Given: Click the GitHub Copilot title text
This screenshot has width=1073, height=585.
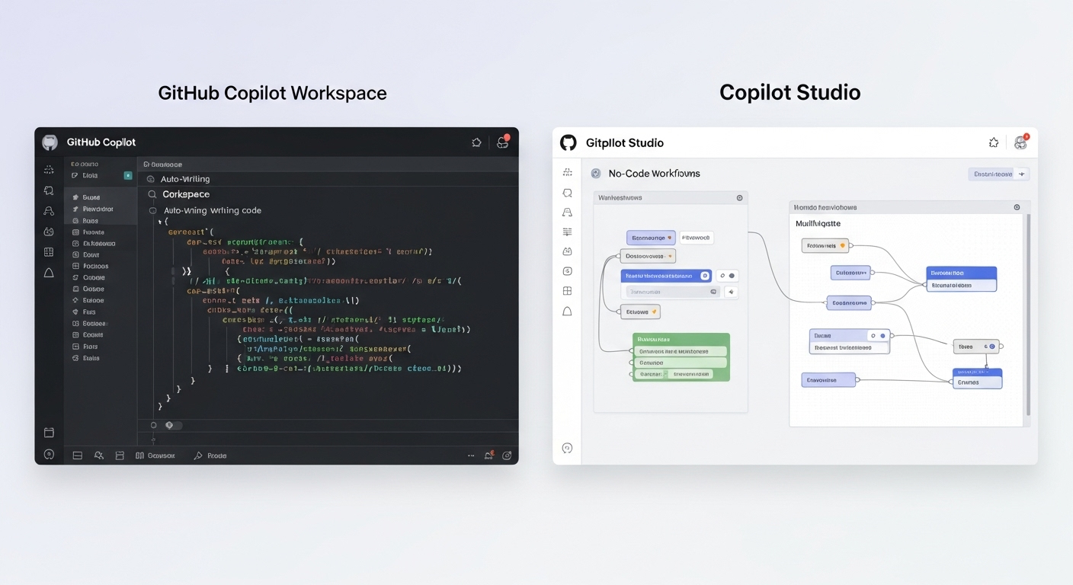Looking at the screenshot, I should coord(101,142).
